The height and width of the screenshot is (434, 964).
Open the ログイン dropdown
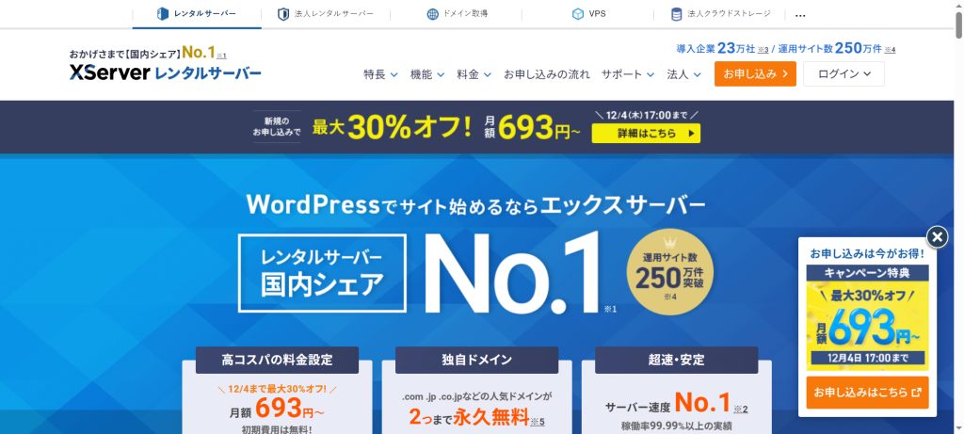tap(843, 73)
